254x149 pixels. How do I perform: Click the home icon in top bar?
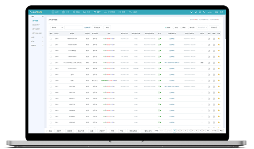point(191,12)
